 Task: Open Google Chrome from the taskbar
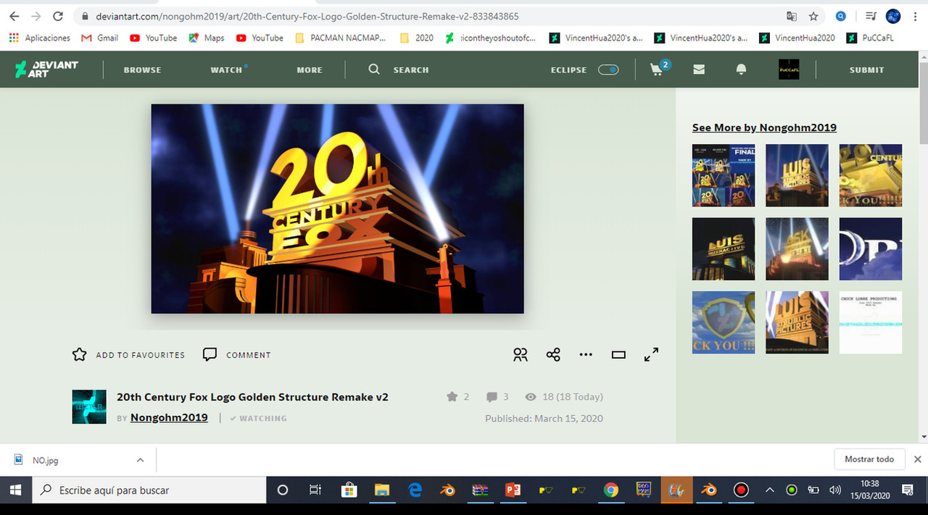click(611, 490)
